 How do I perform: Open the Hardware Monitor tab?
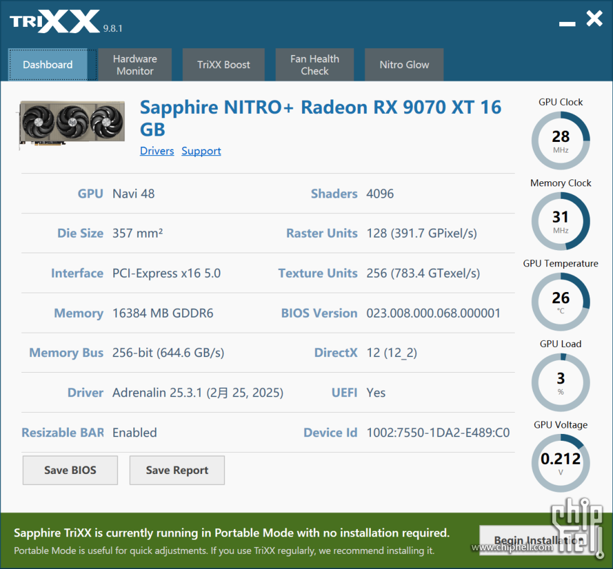coord(135,64)
